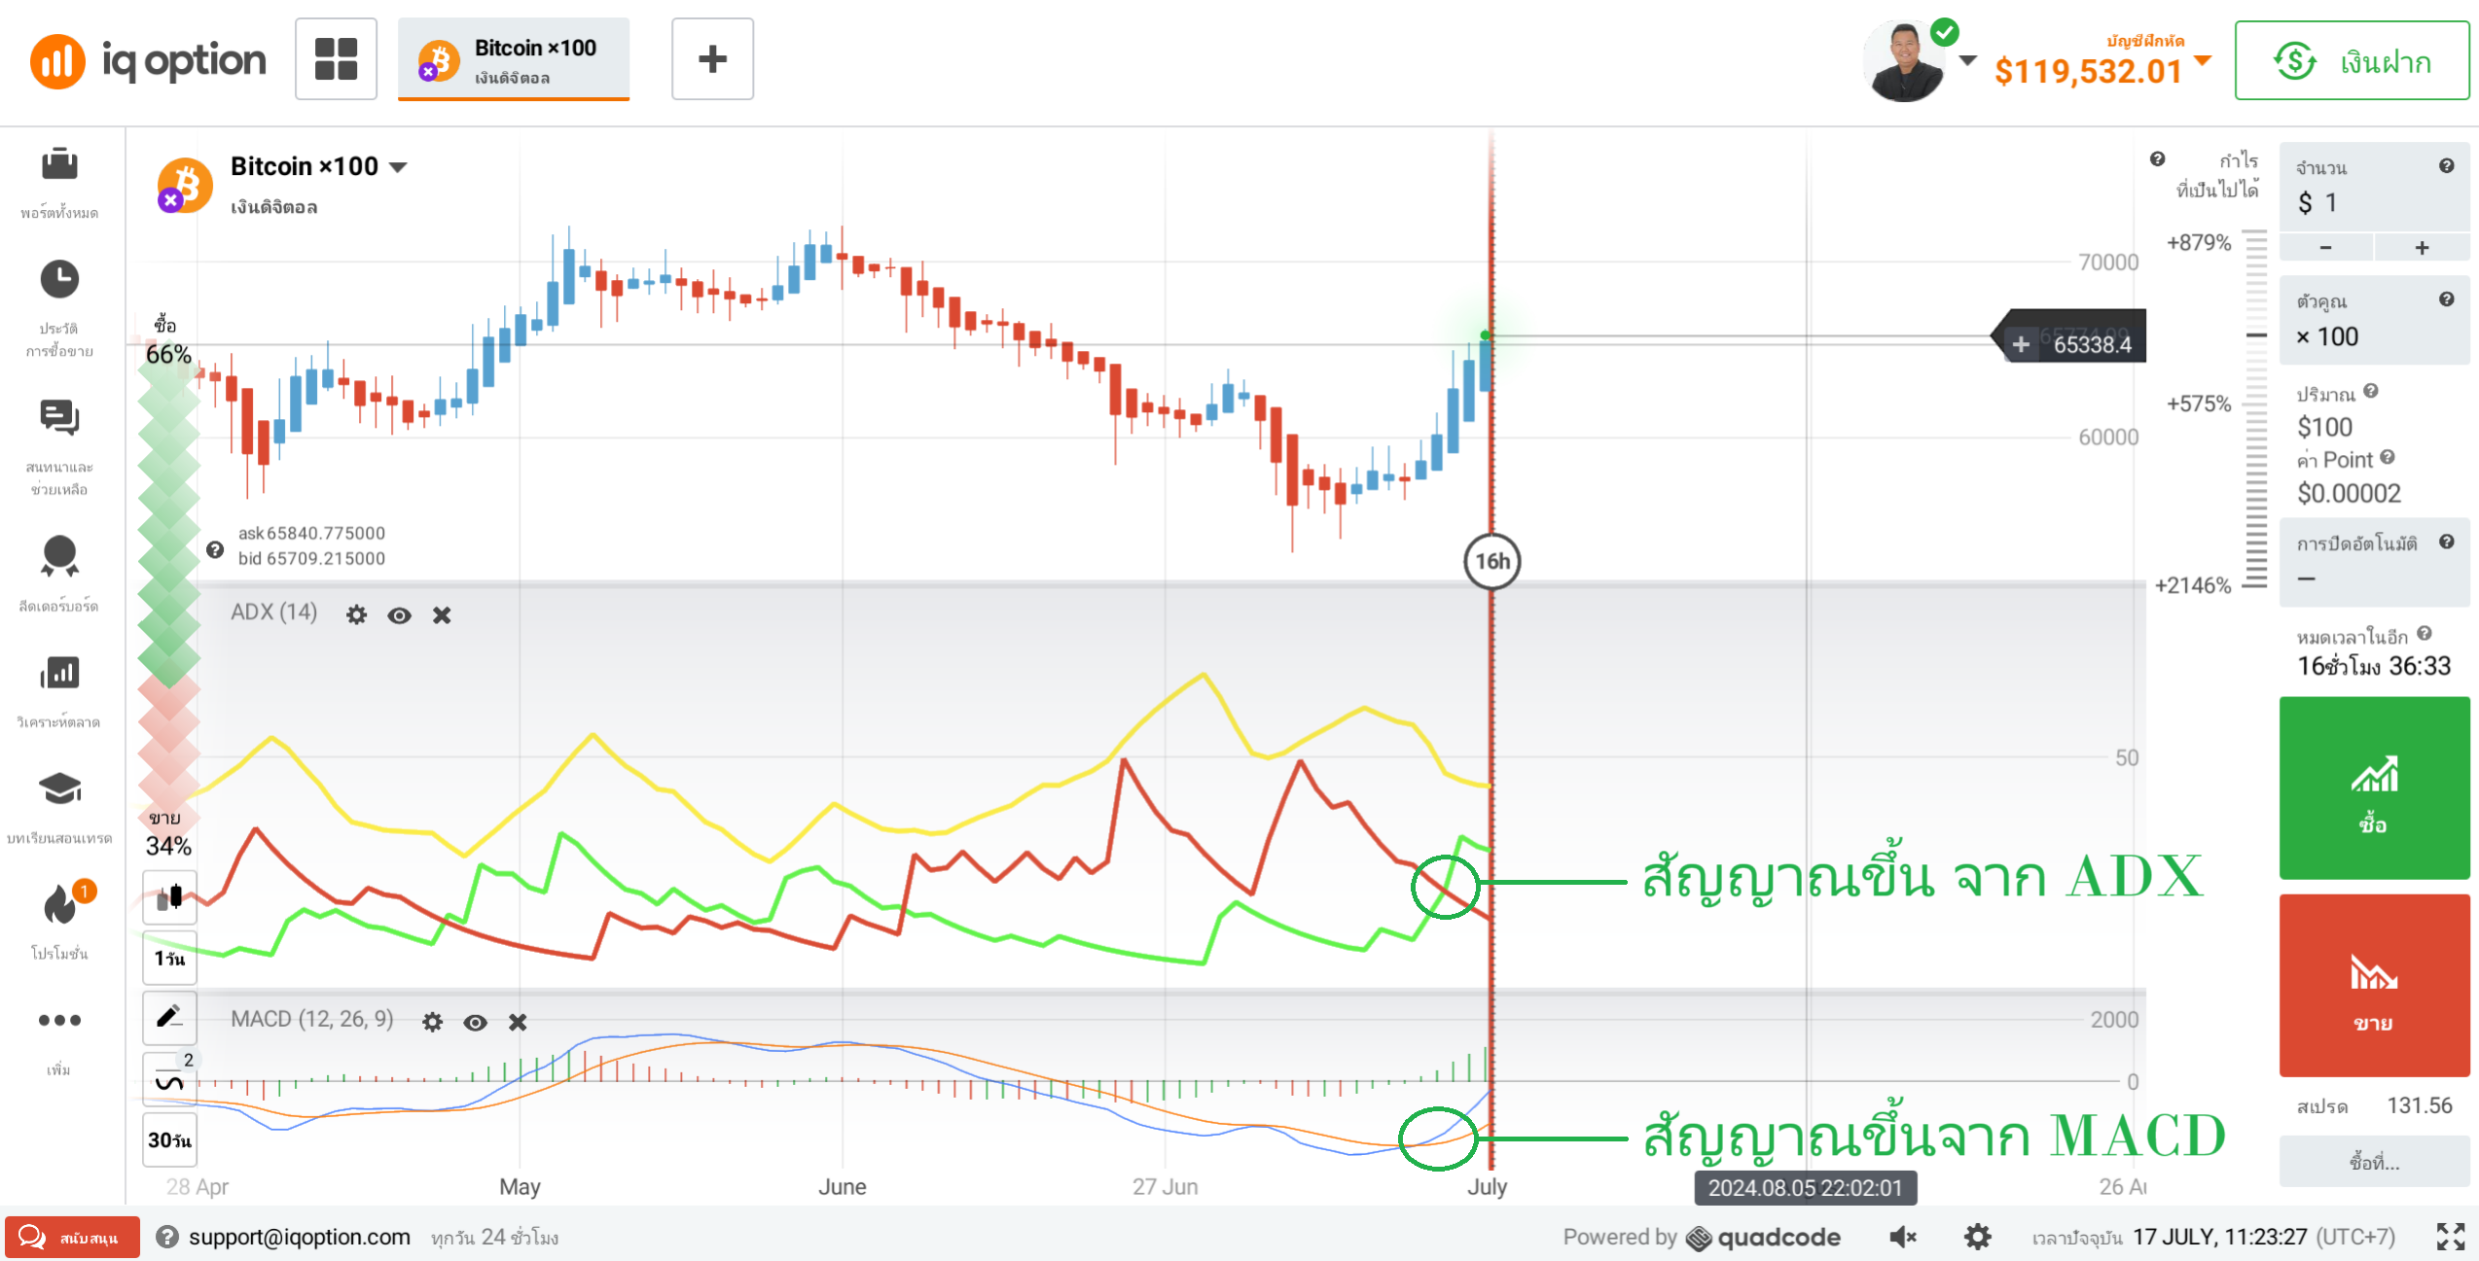Click the quadcode powered-by link
Image resolution: width=2479 pixels, height=1261 pixels.
coord(1763,1237)
